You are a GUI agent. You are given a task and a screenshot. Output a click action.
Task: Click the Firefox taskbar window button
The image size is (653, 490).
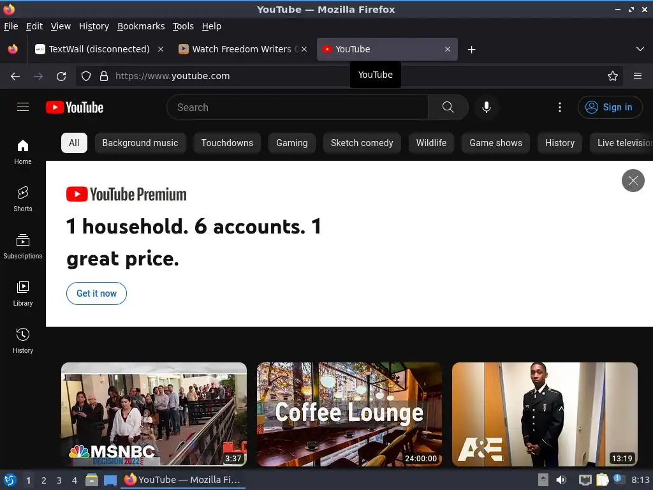pyautogui.click(x=183, y=480)
